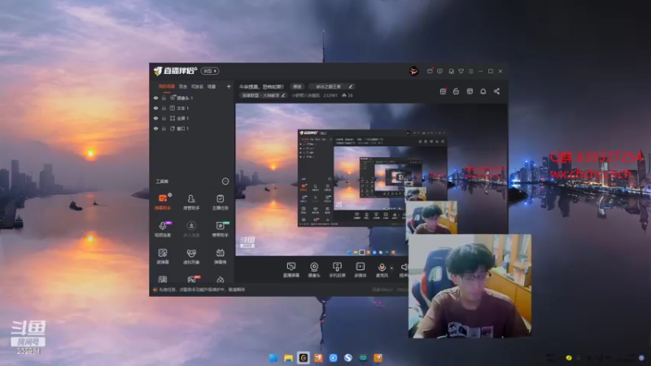This screenshot has width=651, height=366.
Task: Switch to the 可改名 scene tab
Action: [x=197, y=87]
